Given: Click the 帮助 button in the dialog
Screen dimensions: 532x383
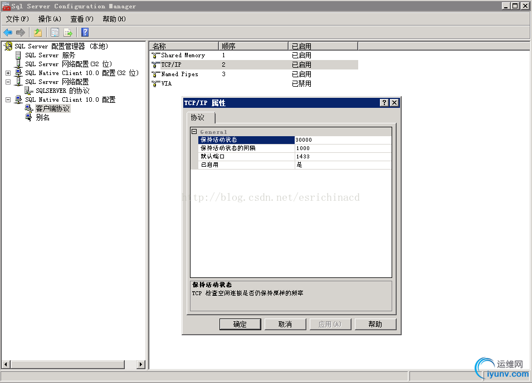Looking at the screenshot, I should 375,324.
